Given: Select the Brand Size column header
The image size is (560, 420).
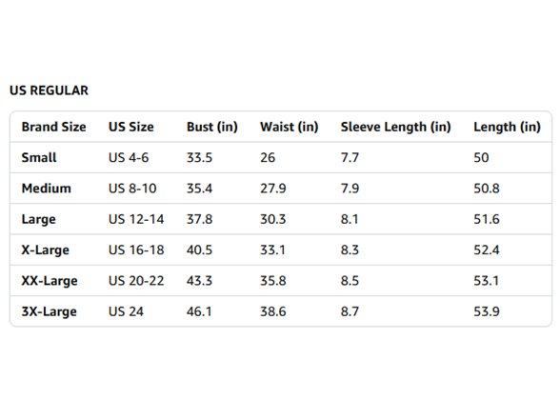Looking at the screenshot, I should (x=53, y=127).
